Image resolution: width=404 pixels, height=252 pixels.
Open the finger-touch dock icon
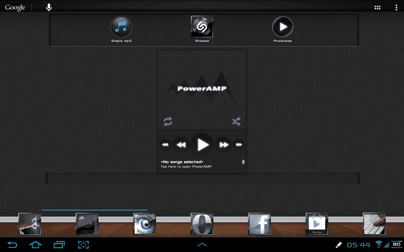coord(30,224)
